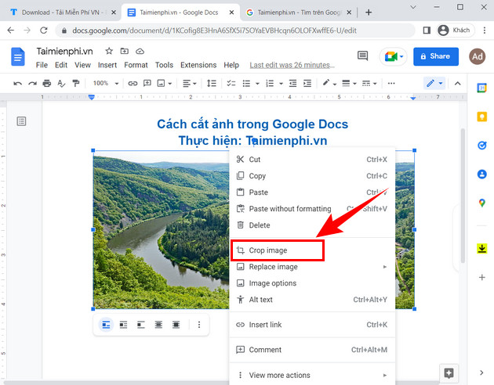Click the Redo icon in toolbar

(x=32, y=83)
